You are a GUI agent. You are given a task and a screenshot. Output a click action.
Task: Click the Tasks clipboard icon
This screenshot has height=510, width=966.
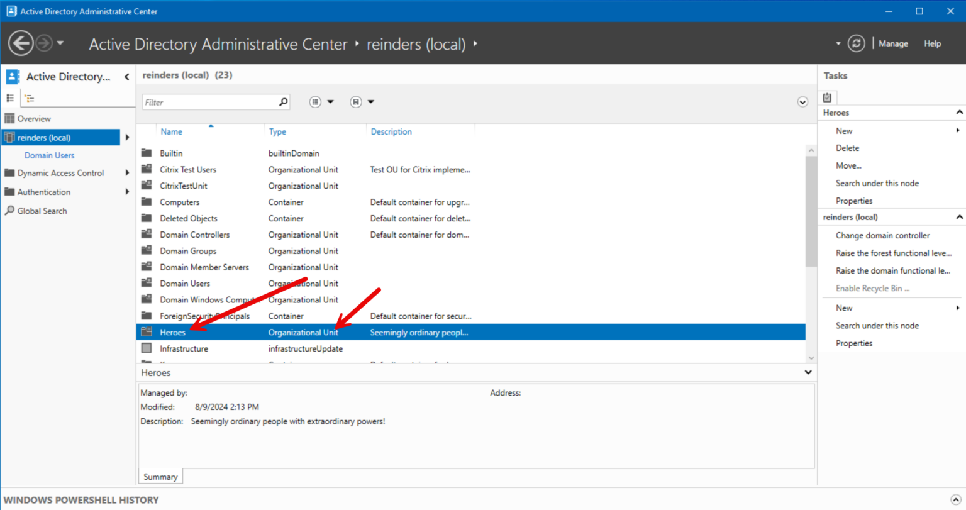coord(828,97)
